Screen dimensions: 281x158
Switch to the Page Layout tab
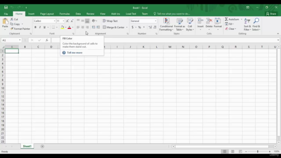(x=47, y=14)
